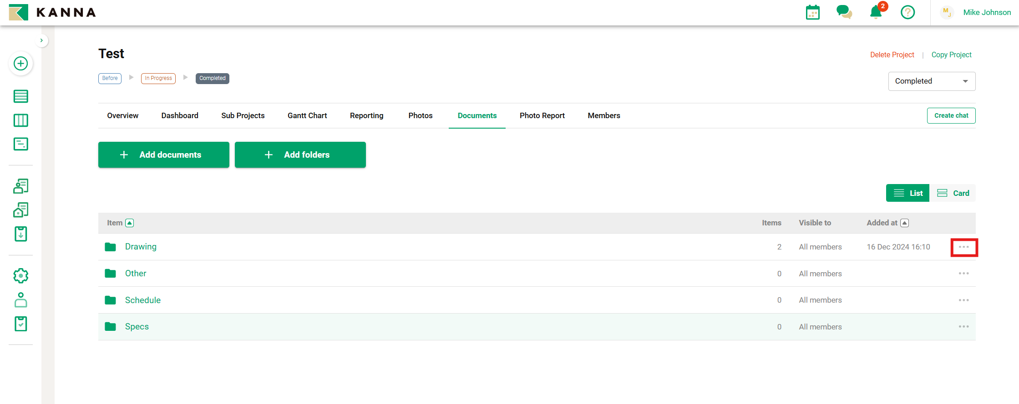Open the chat messages icon

844,12
